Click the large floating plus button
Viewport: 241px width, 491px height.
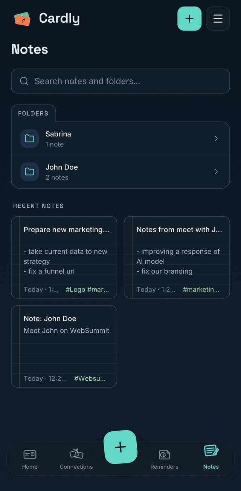coord(120,447)
